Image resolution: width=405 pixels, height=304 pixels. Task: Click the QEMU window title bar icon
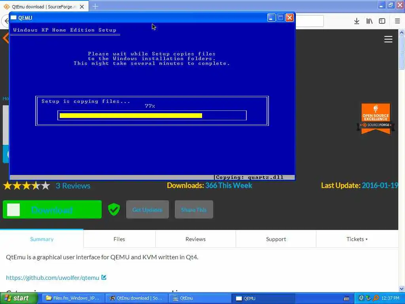(13, 17)
